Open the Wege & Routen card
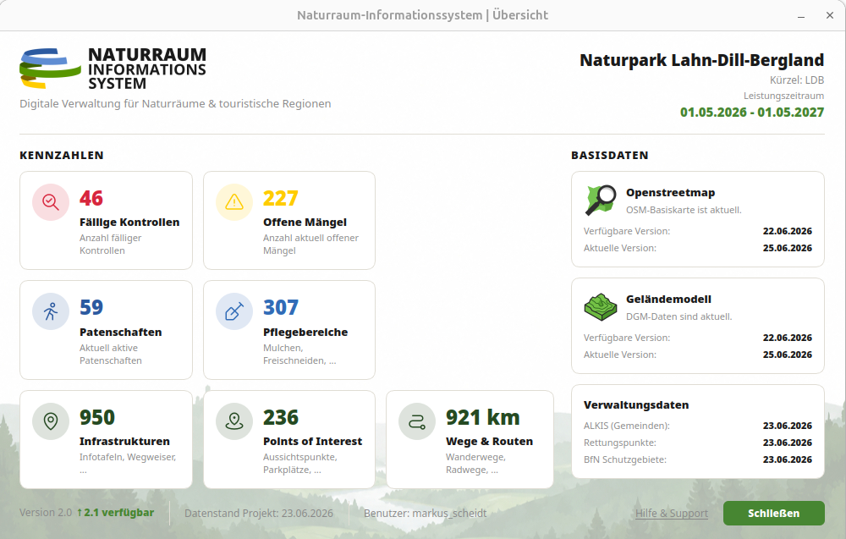This screenshot has width=846, height=539. [x=470, y=440]
